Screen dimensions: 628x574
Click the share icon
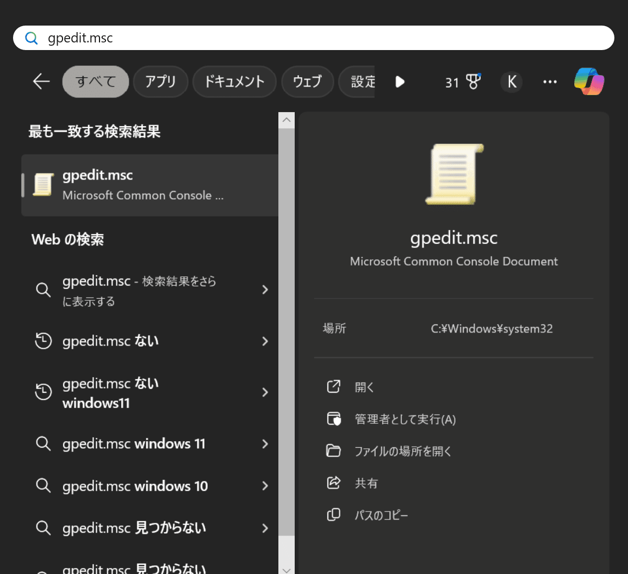pos(334,483)
